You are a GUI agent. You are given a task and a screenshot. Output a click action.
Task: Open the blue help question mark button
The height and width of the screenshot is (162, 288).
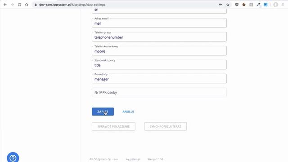pos(13,158)
